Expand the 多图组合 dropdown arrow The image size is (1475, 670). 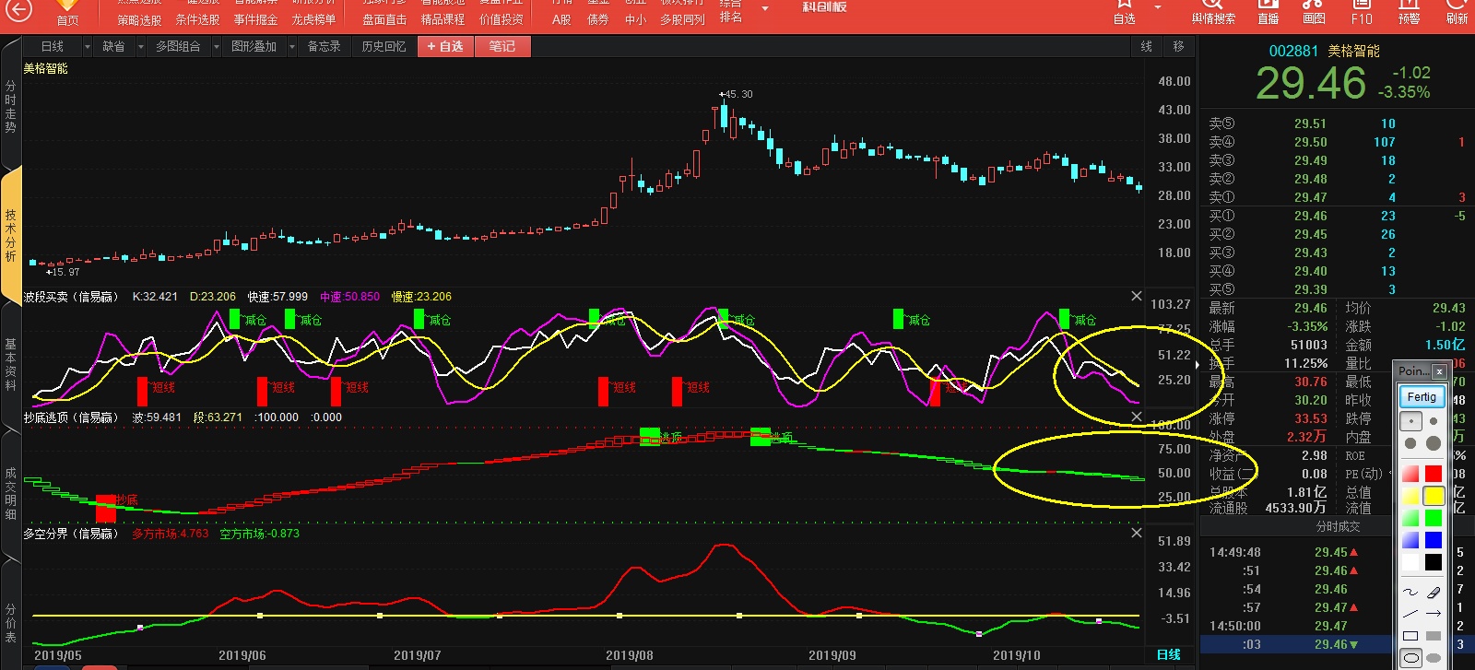point(217,46)
